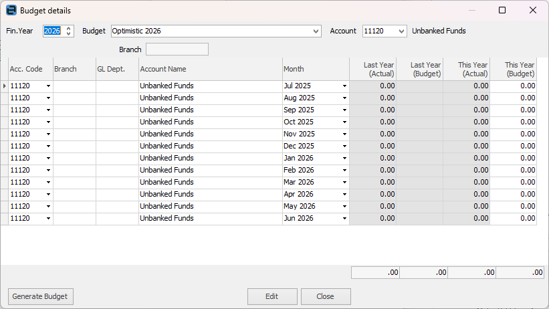The width and height of the screenshot is (549, 309).
Task: Open Month dropdown for Feb 2026
Action: (x=344, y=171)
